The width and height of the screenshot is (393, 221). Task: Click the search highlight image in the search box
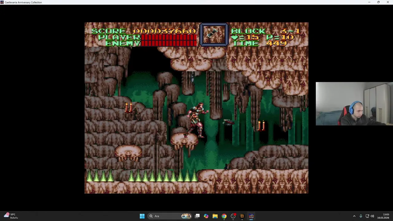tap(186, 216)
